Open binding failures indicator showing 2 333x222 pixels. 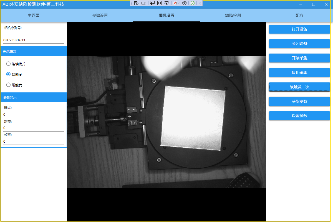pos(176,3)
